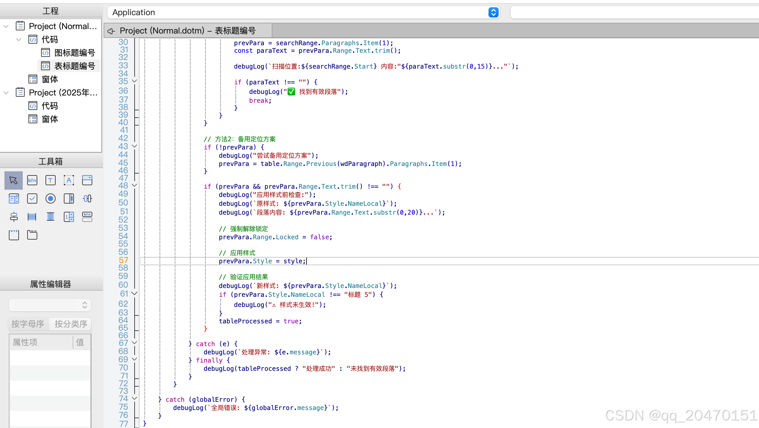Viewport: 759px width, 428px height.
Task: Select the folder-shaped multipage control icon
Action: [x=32, y=235]
